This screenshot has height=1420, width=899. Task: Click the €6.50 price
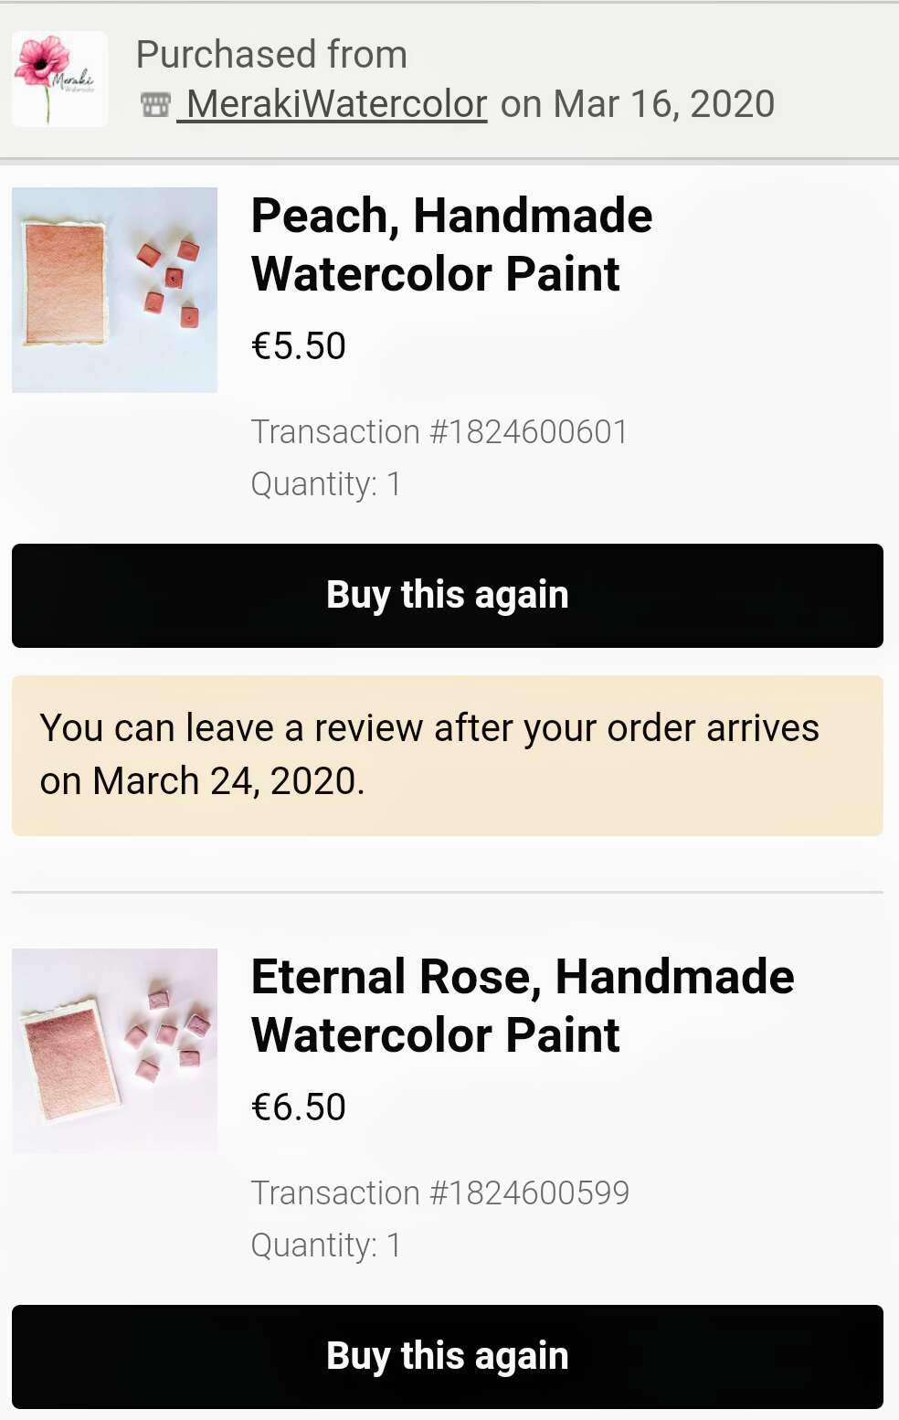[299, 1107]
